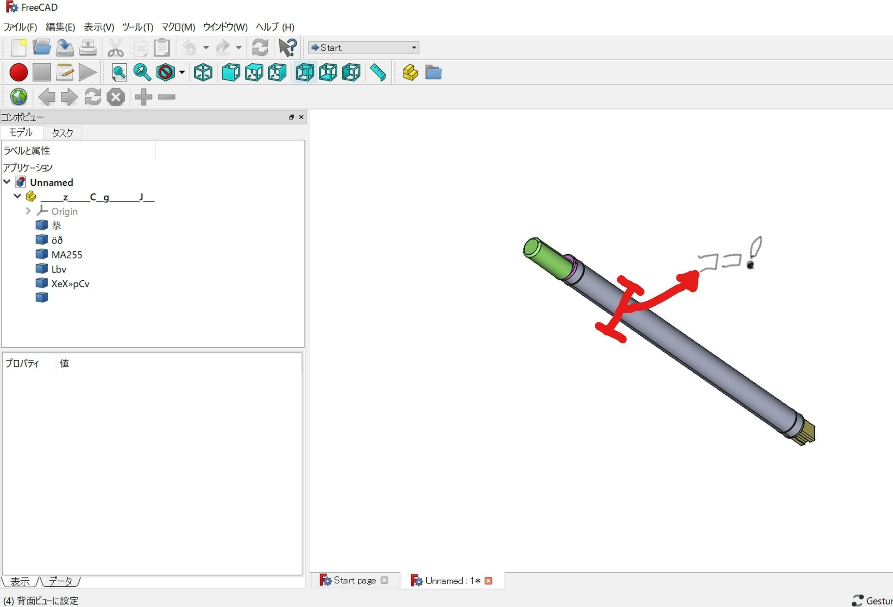The height and width of the screenshot is (607, 893).
Task: Click the scissors cut icon
Action: (115, 47)
